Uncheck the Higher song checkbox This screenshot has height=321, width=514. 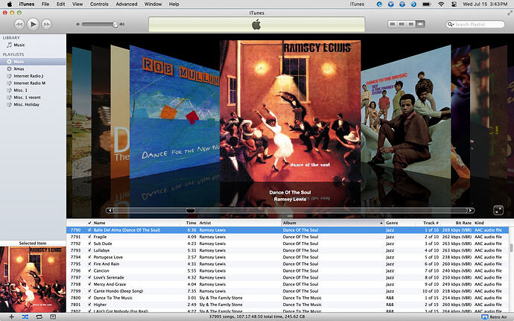click(x=89, y=305)
